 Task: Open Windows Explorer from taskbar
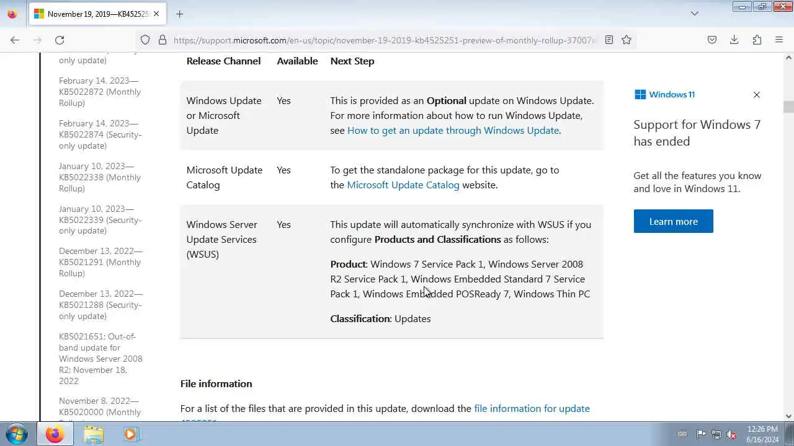(94, 434)
